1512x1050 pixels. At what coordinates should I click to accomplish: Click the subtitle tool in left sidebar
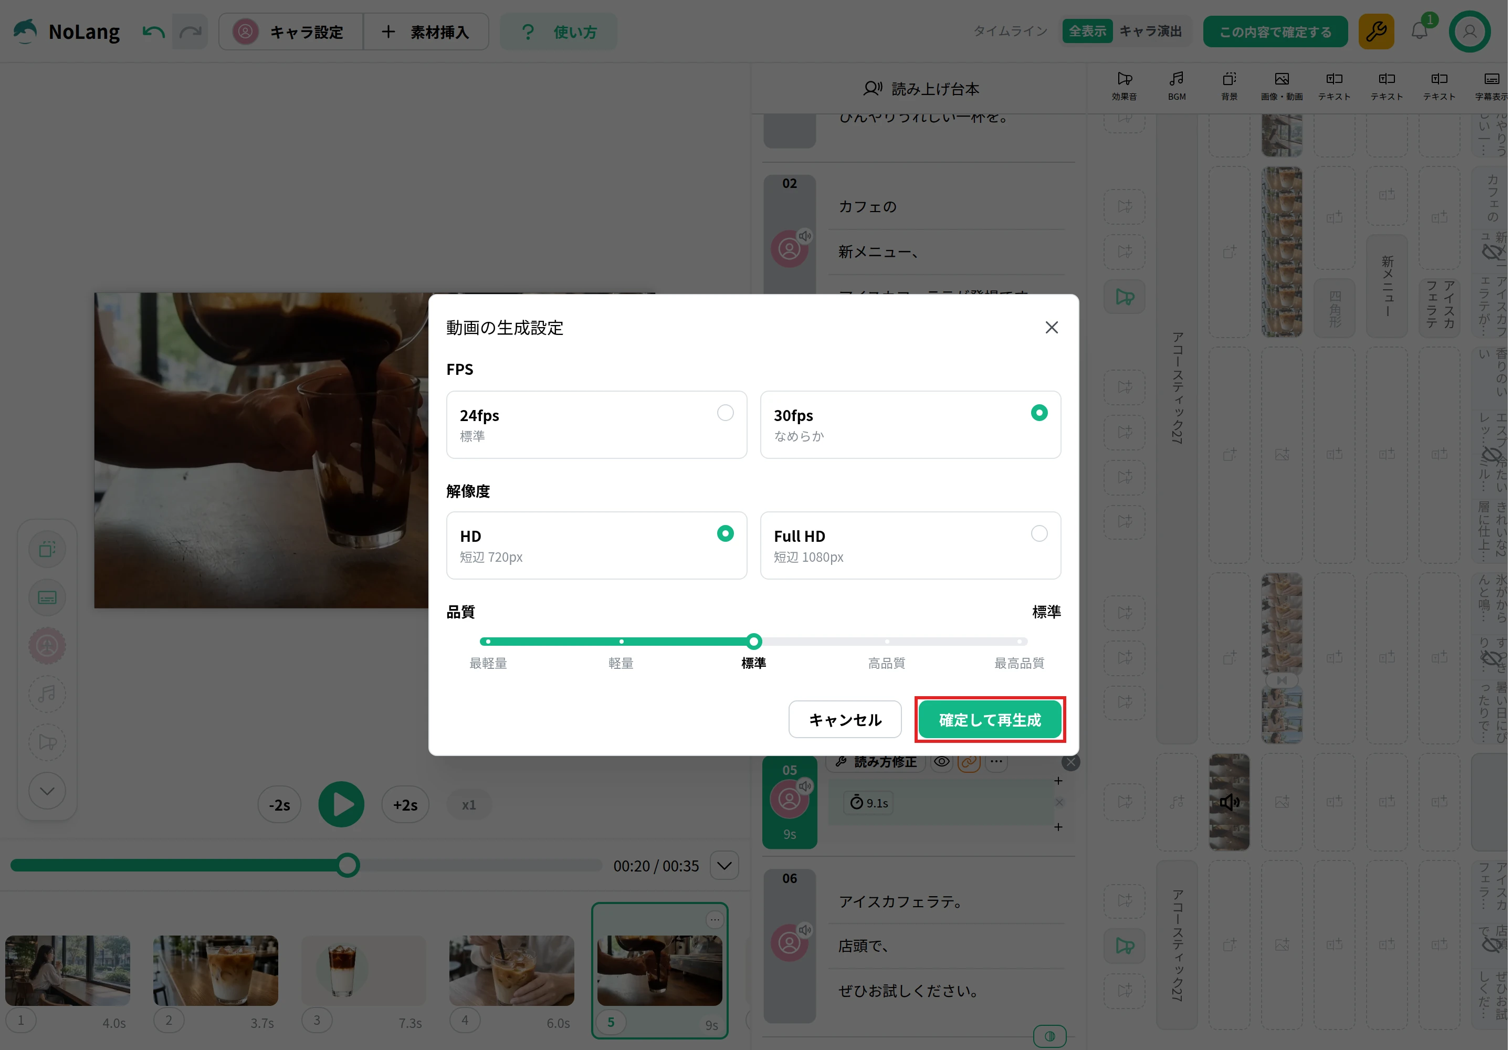pyautogui.click(x=47, y=597)
